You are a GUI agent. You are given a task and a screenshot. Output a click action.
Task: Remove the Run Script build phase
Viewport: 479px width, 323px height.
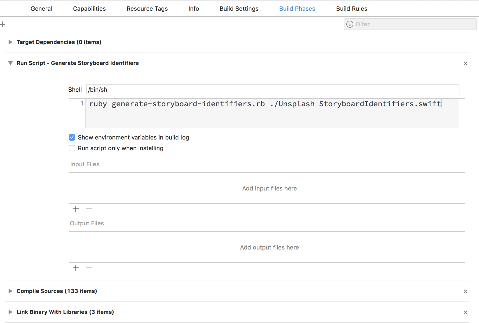click(466, 63)
